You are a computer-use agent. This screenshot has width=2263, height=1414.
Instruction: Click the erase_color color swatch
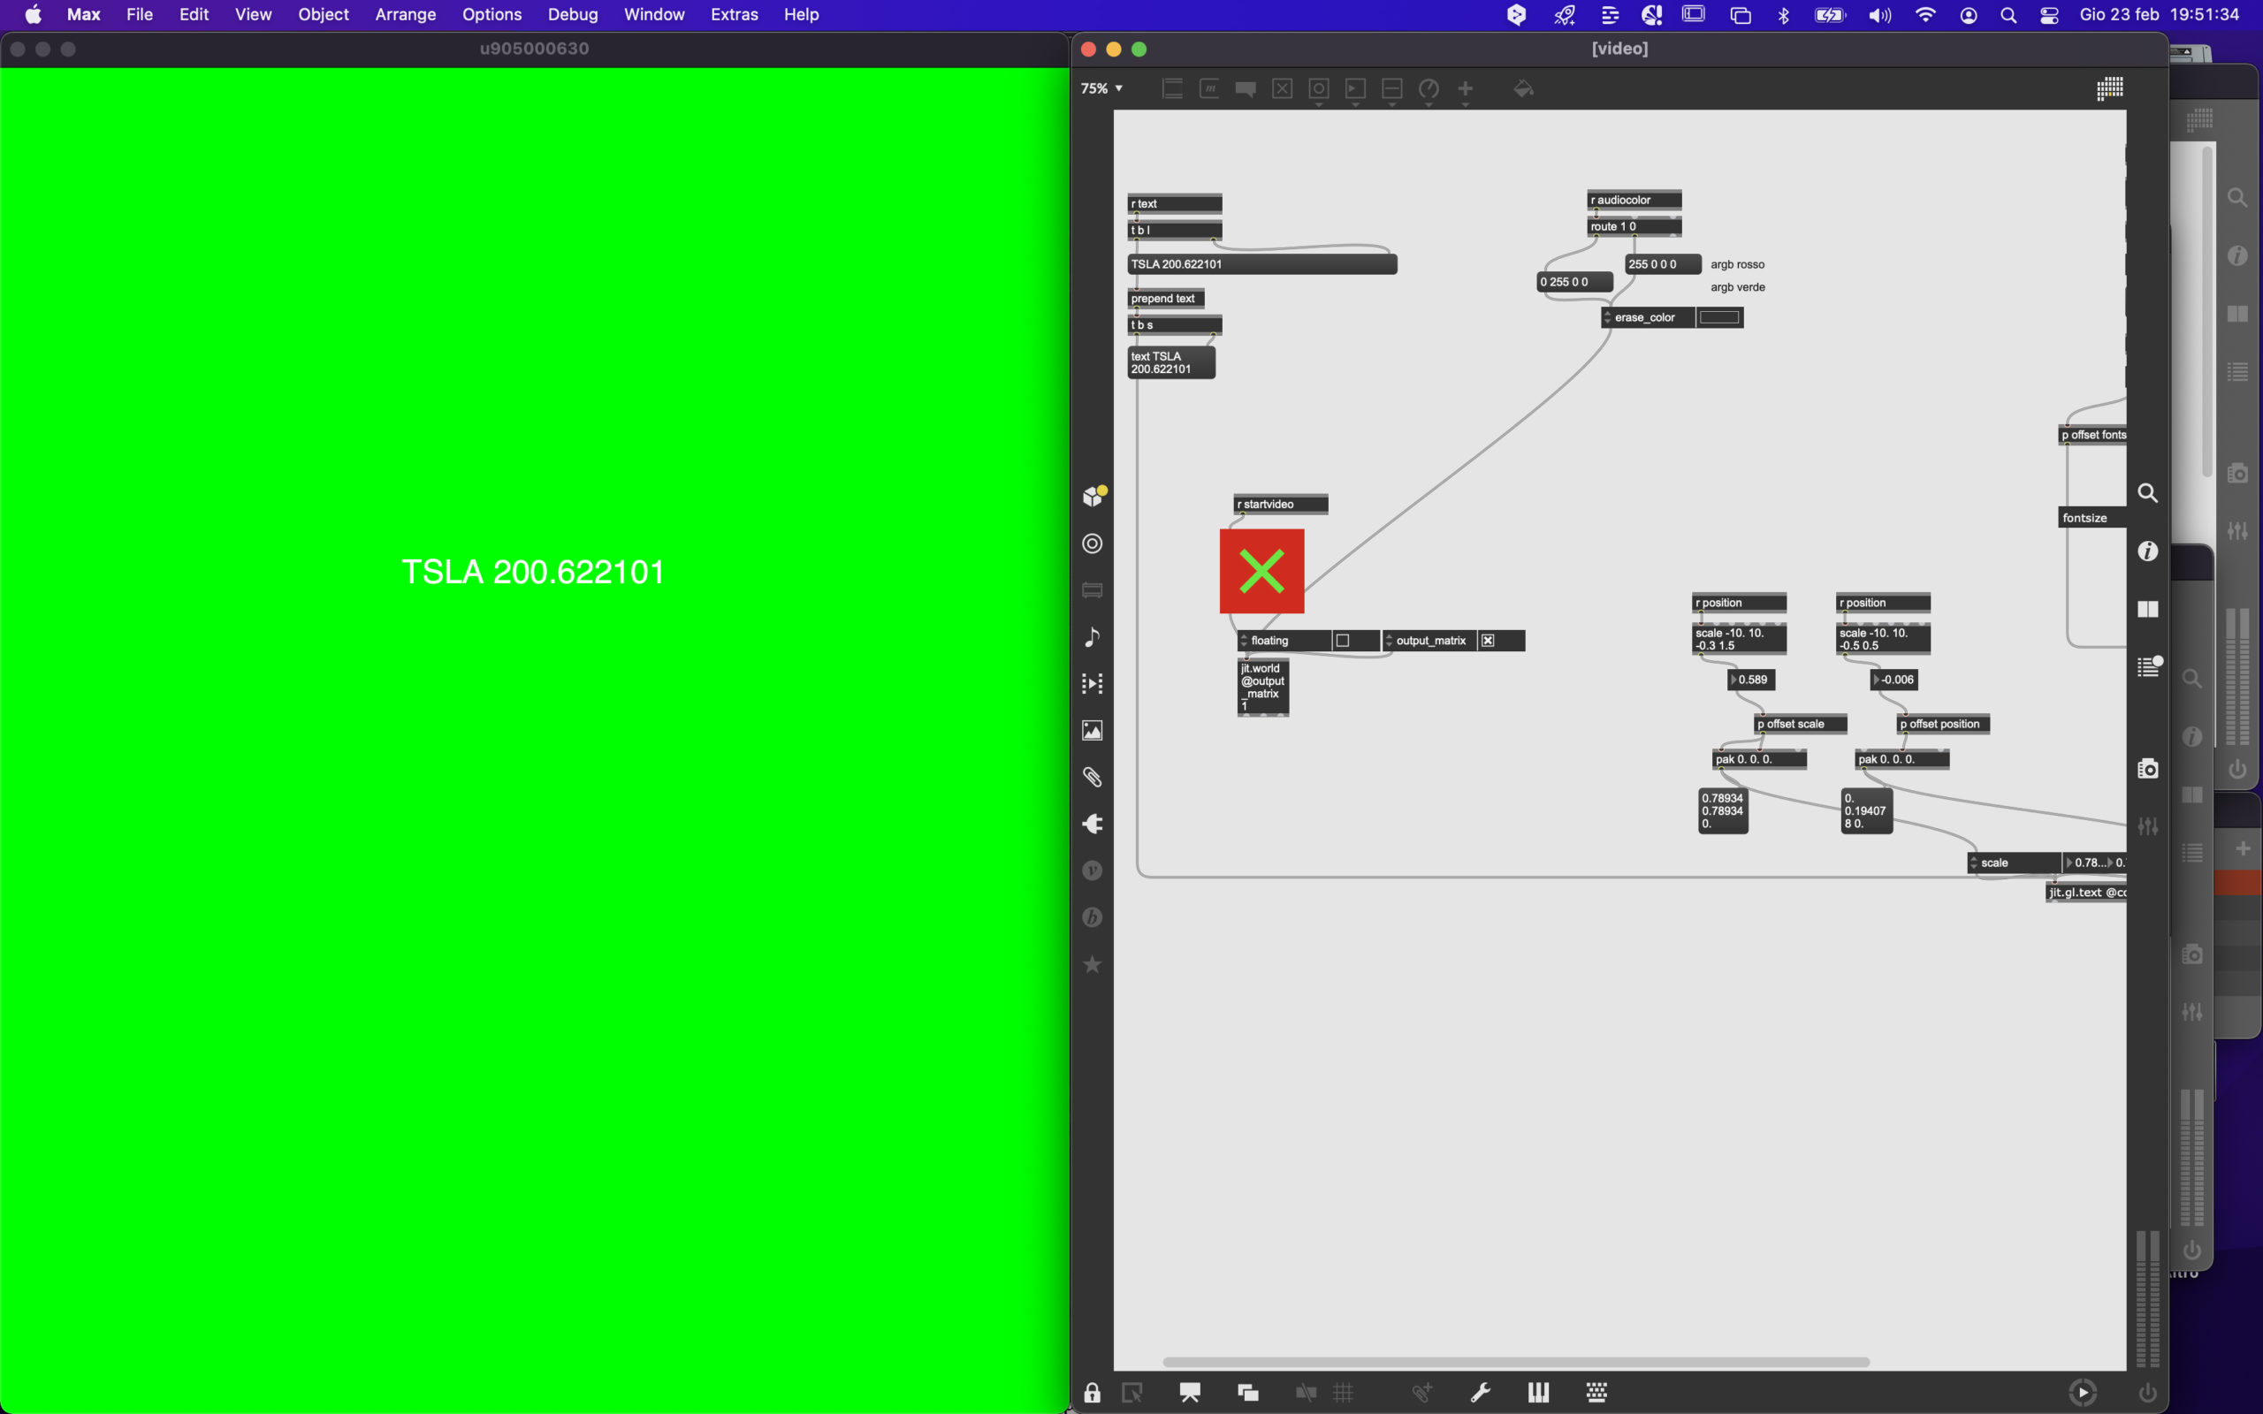(1718, 318)
